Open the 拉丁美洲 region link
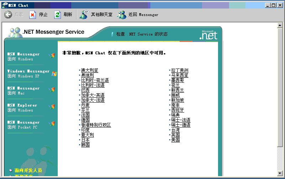 tap(180, 70)
